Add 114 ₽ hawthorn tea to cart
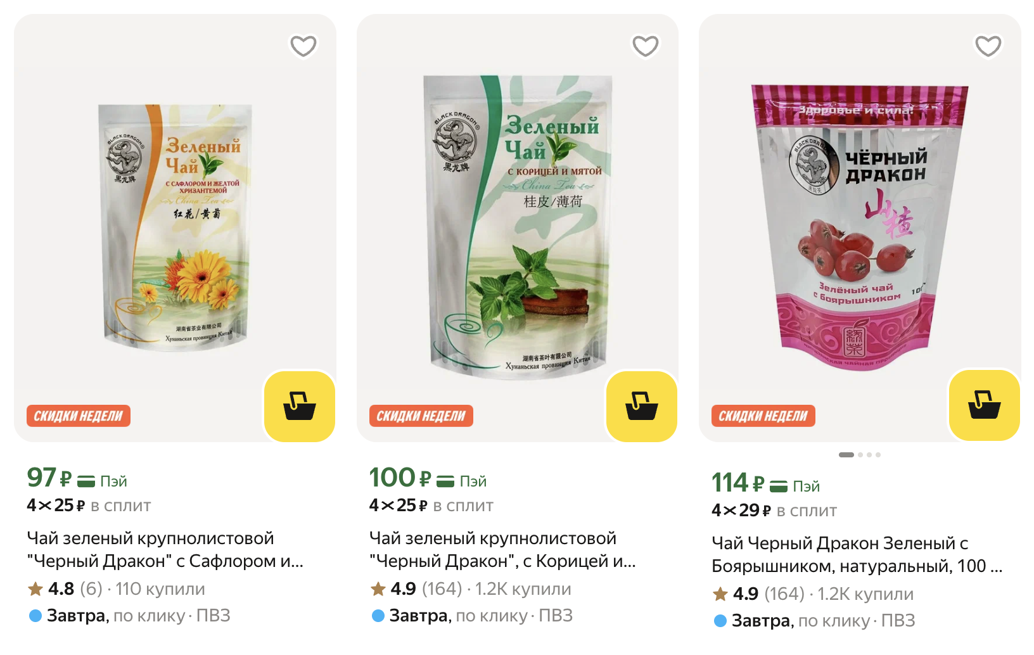This screenshot has height=655, width=1034. [x=985, y=406]
